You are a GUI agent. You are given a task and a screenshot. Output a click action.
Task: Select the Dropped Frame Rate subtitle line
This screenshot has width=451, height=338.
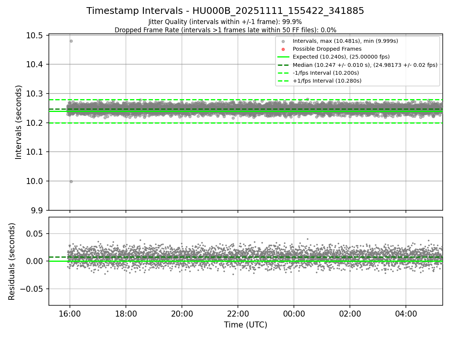225,30
